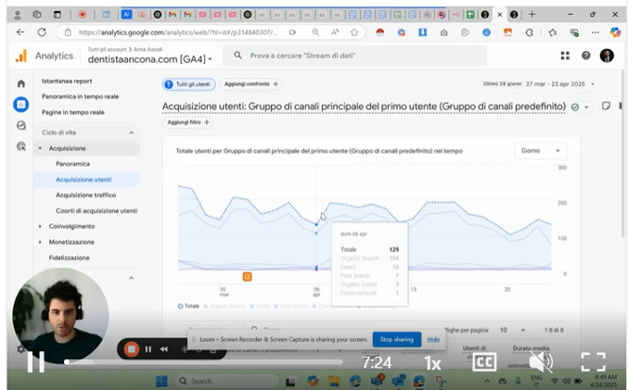
Task: Open the Advertising icon in left rail
Action: 21,146
